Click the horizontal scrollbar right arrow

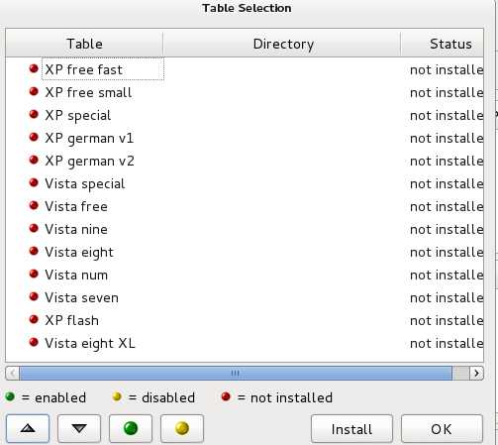476,373
